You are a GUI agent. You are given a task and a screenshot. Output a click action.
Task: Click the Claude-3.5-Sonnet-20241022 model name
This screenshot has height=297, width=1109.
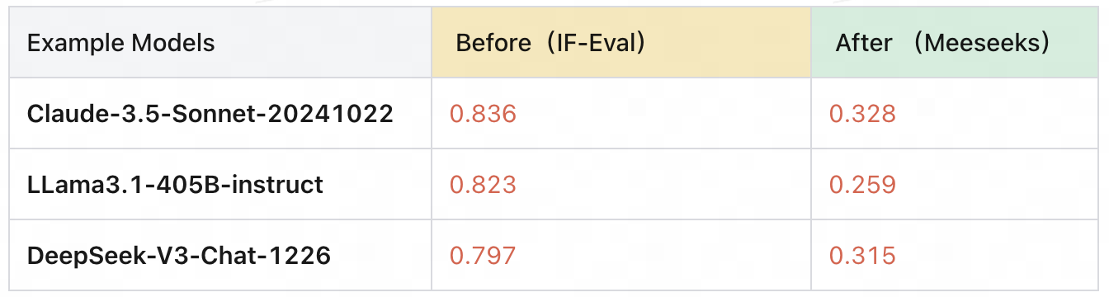click(x=210, y=114)
